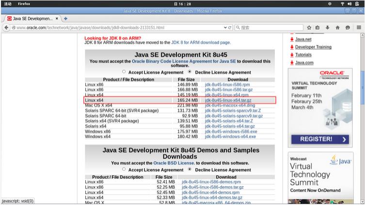Screen dimensions: 365x205
Task: Download jdk-8u45-linux-x64.tar.gz
Action: click(x=228, y=100)
